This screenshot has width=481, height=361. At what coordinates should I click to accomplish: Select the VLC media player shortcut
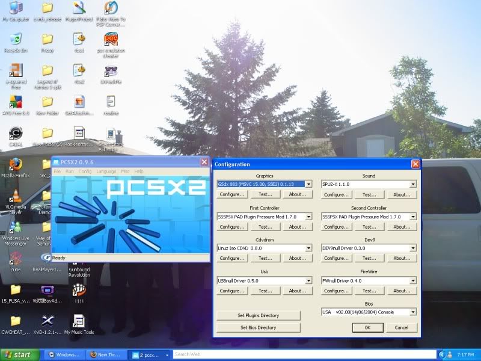coord(16,202)
